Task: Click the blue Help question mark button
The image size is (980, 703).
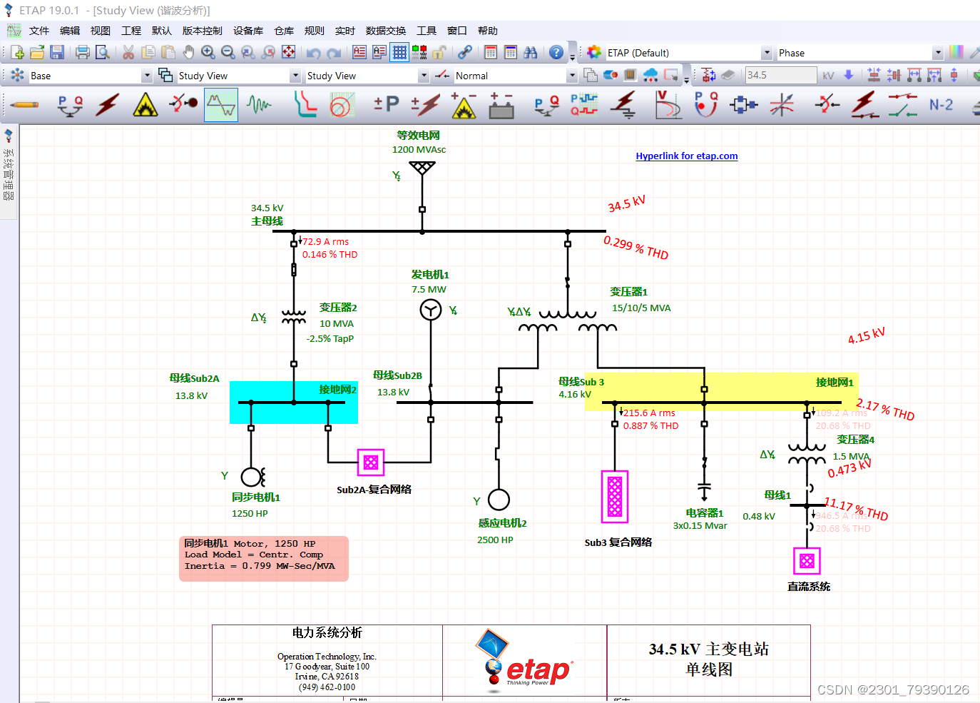Action: [x=556, y=52]
